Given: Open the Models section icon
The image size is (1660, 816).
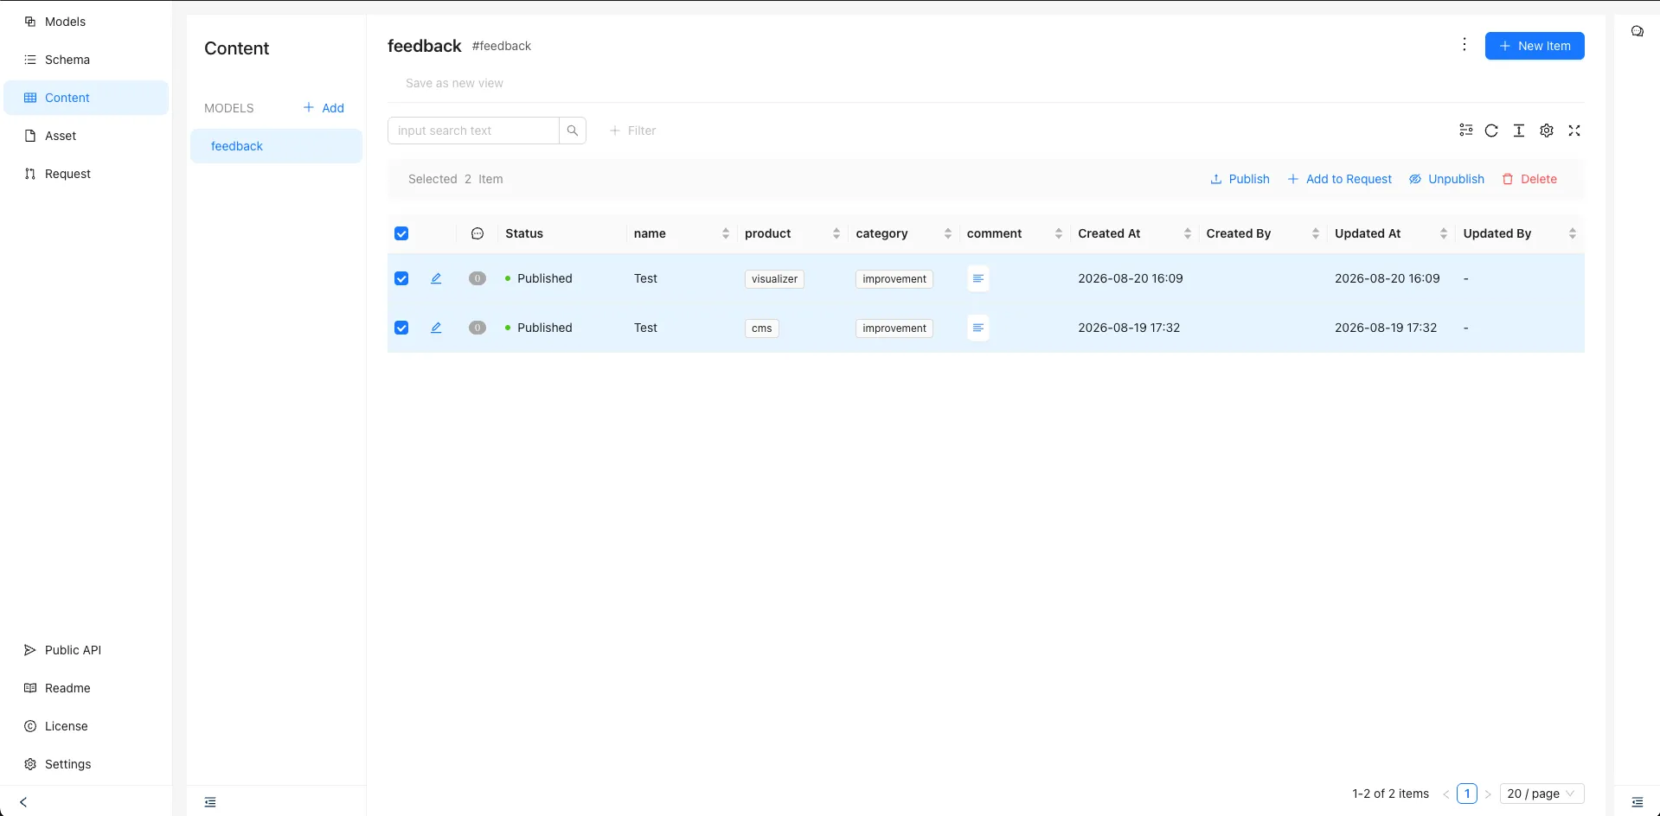Looking at the screenshot, I should pyautogui.click(x=30, y=22).
